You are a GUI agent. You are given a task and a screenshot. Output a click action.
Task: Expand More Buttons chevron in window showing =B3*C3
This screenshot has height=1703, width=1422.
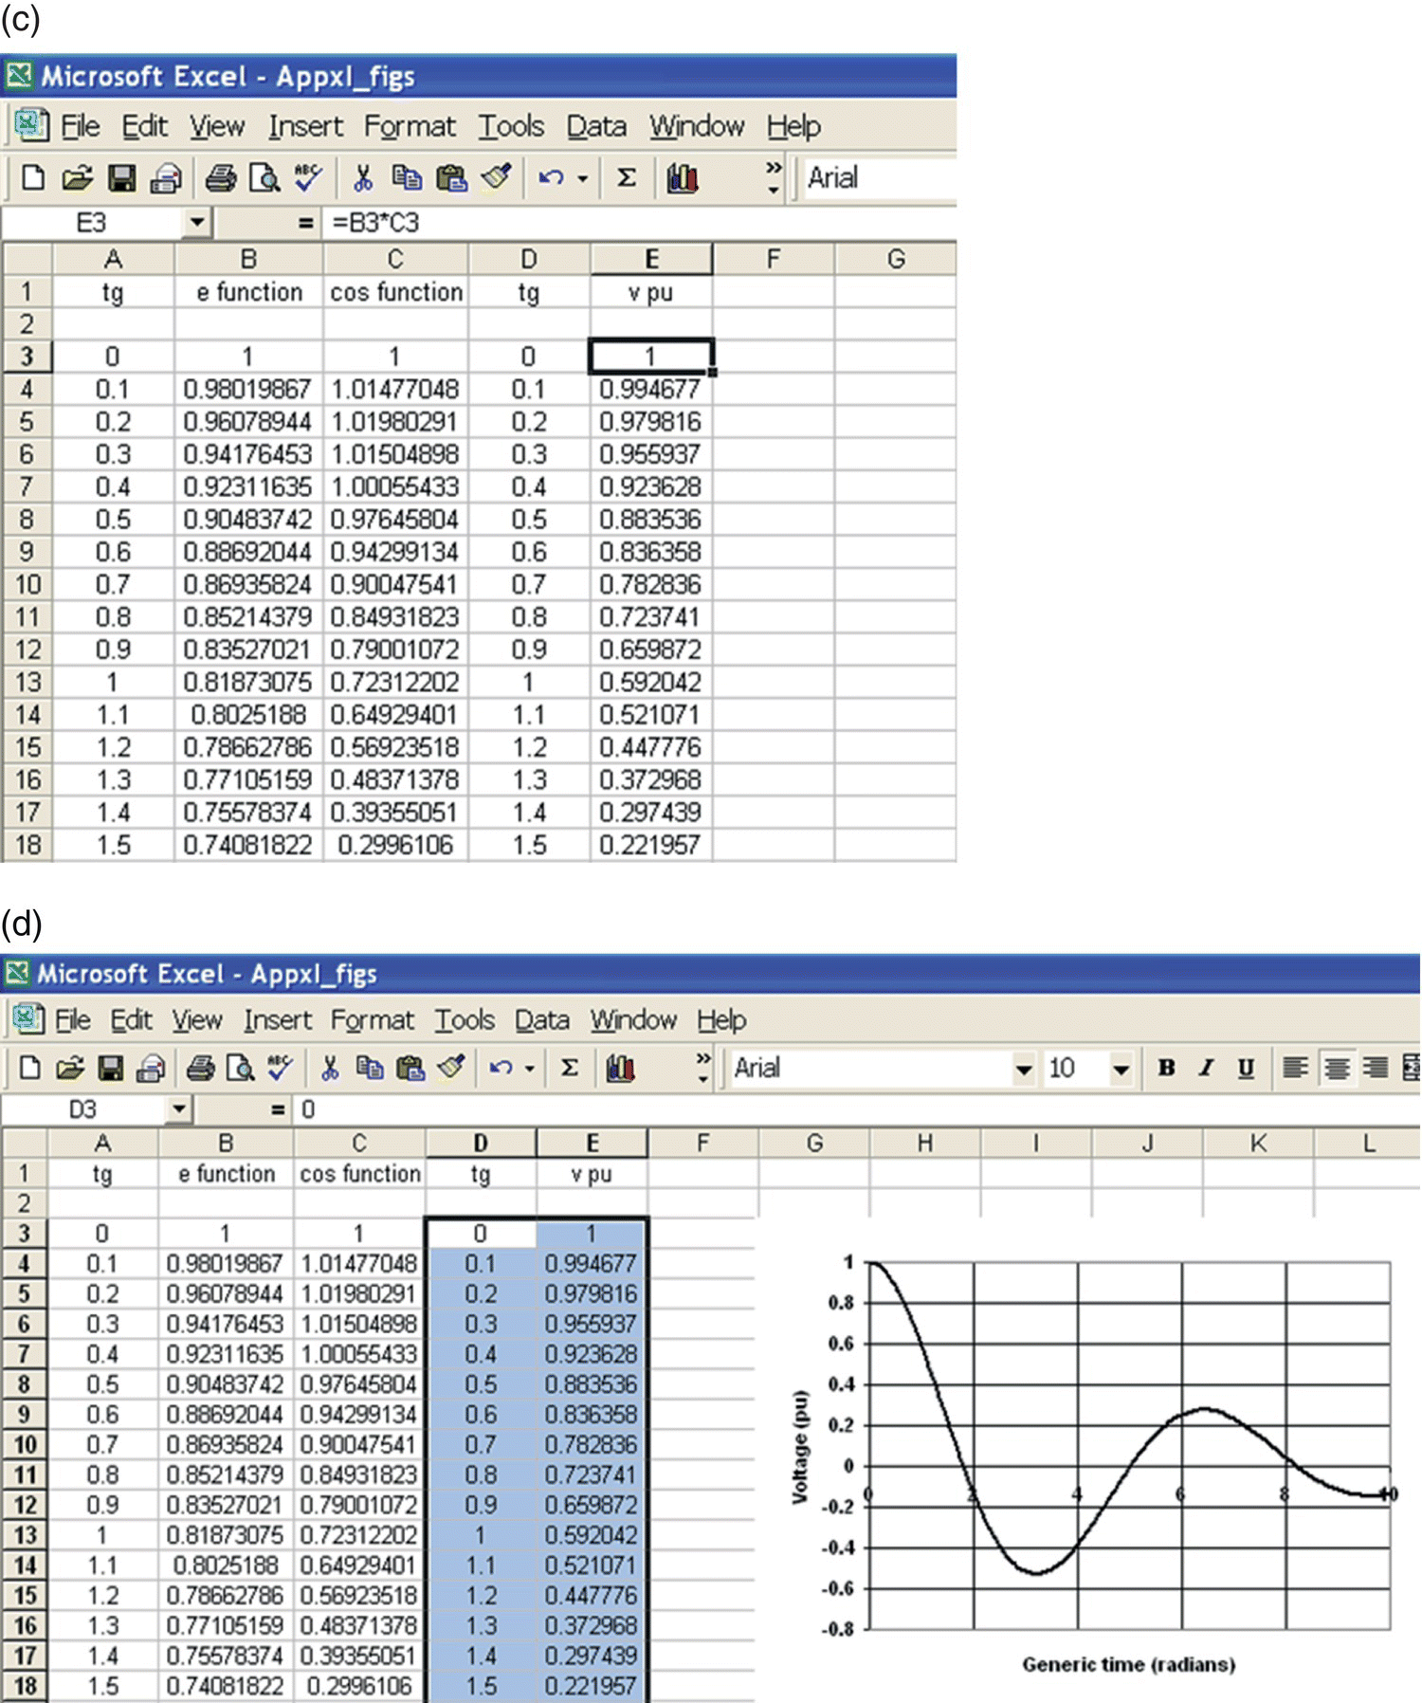[x=774, y=177]
